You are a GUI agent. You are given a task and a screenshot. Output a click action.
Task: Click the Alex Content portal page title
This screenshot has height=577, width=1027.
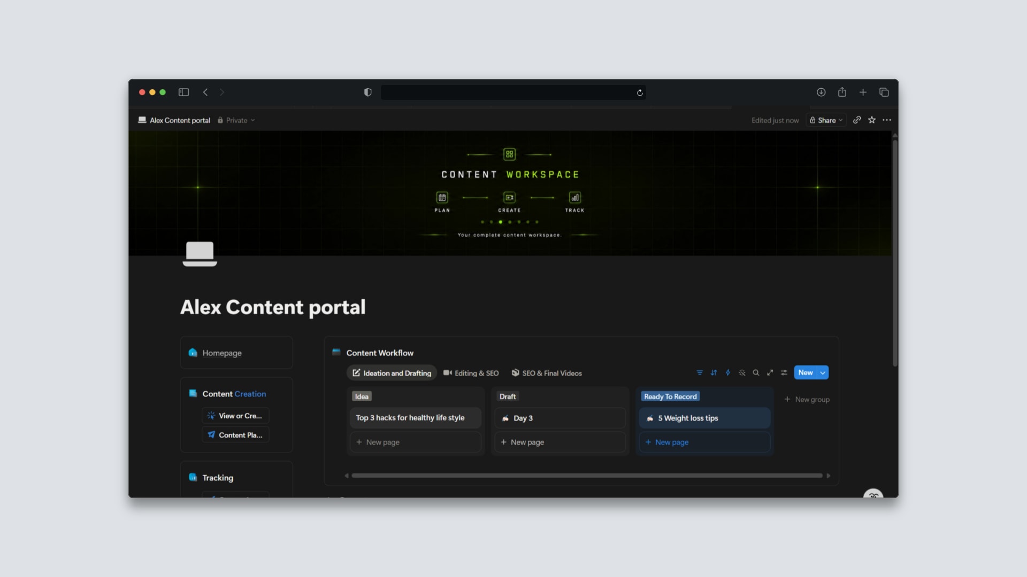(273, 307)
